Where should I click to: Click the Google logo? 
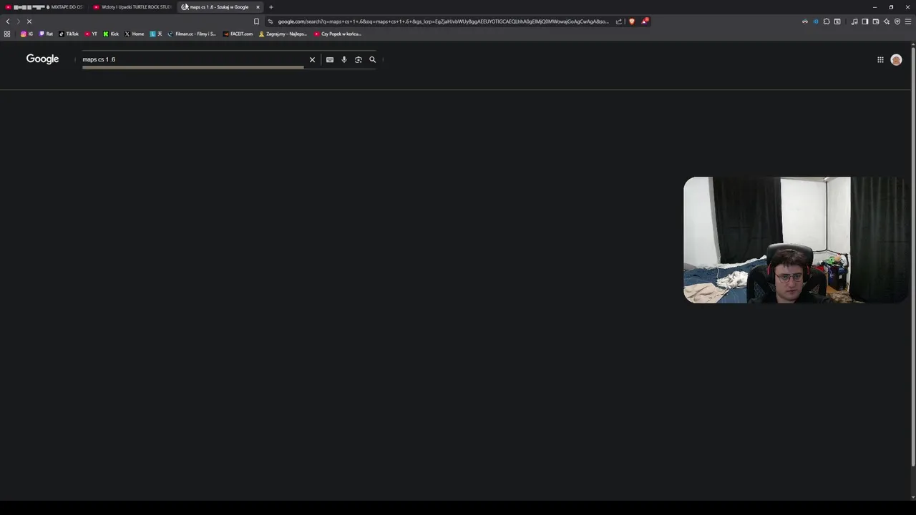click(x=42, y=59)
